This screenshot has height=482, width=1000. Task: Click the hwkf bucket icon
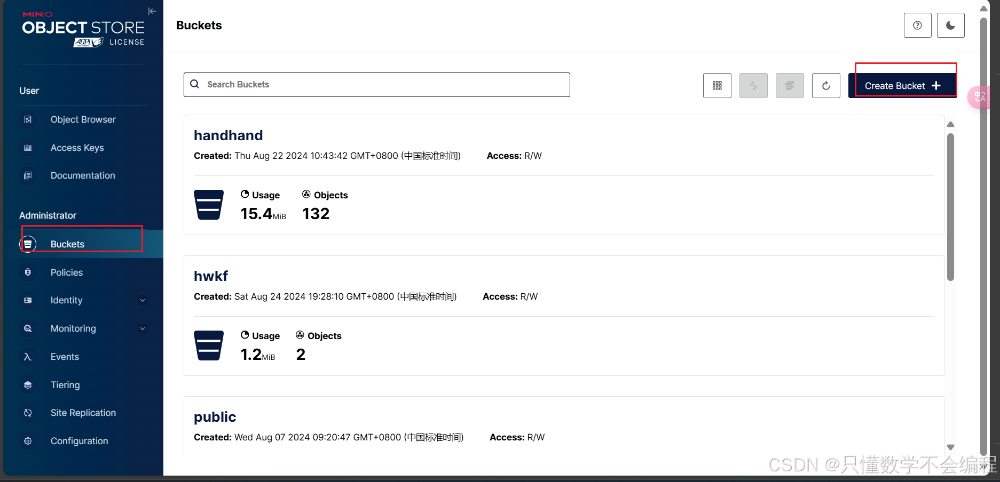point(209,346)
